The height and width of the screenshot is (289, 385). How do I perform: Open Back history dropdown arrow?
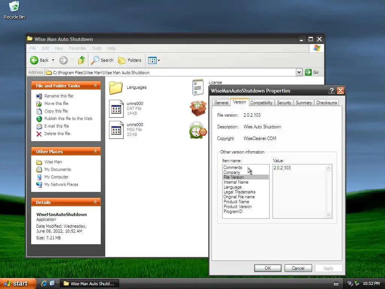[x=53, y=60]
